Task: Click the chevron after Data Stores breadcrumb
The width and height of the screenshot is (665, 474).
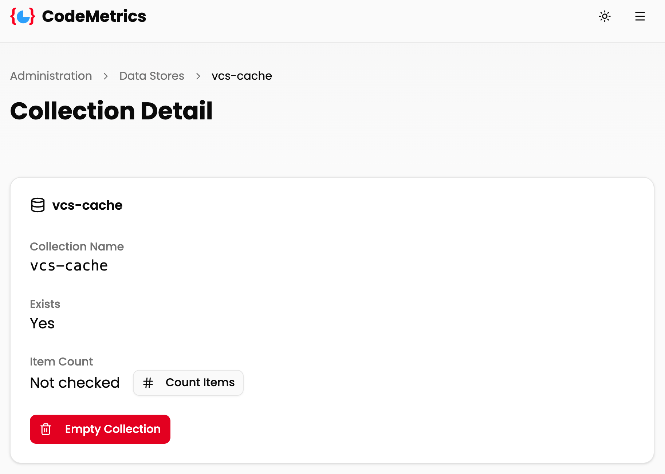Action: click(198, 76)
